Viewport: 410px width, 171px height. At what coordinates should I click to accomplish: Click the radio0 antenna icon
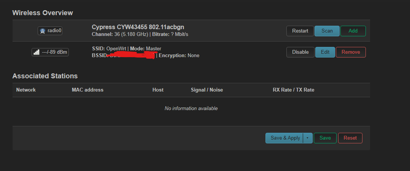point(42,31)
